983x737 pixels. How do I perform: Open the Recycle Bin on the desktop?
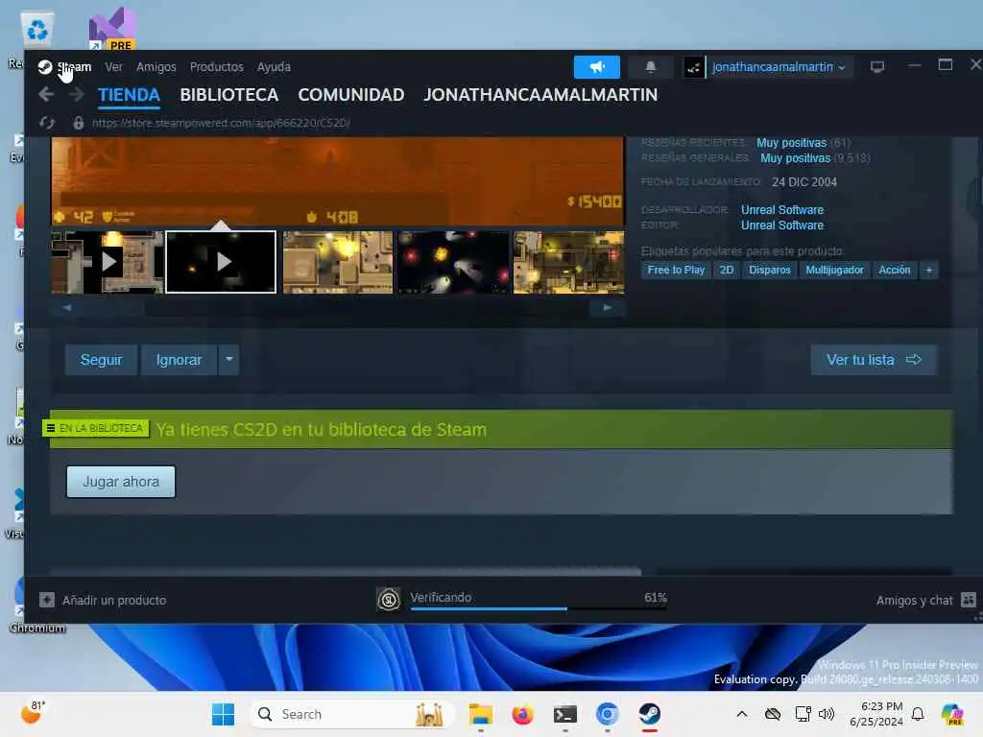(37, 30)
